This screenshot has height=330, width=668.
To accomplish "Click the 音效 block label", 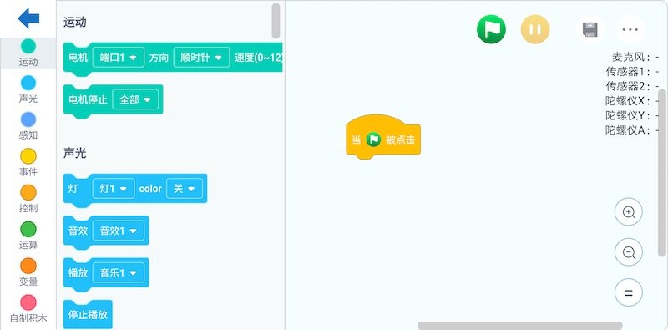I will point(78,231).
